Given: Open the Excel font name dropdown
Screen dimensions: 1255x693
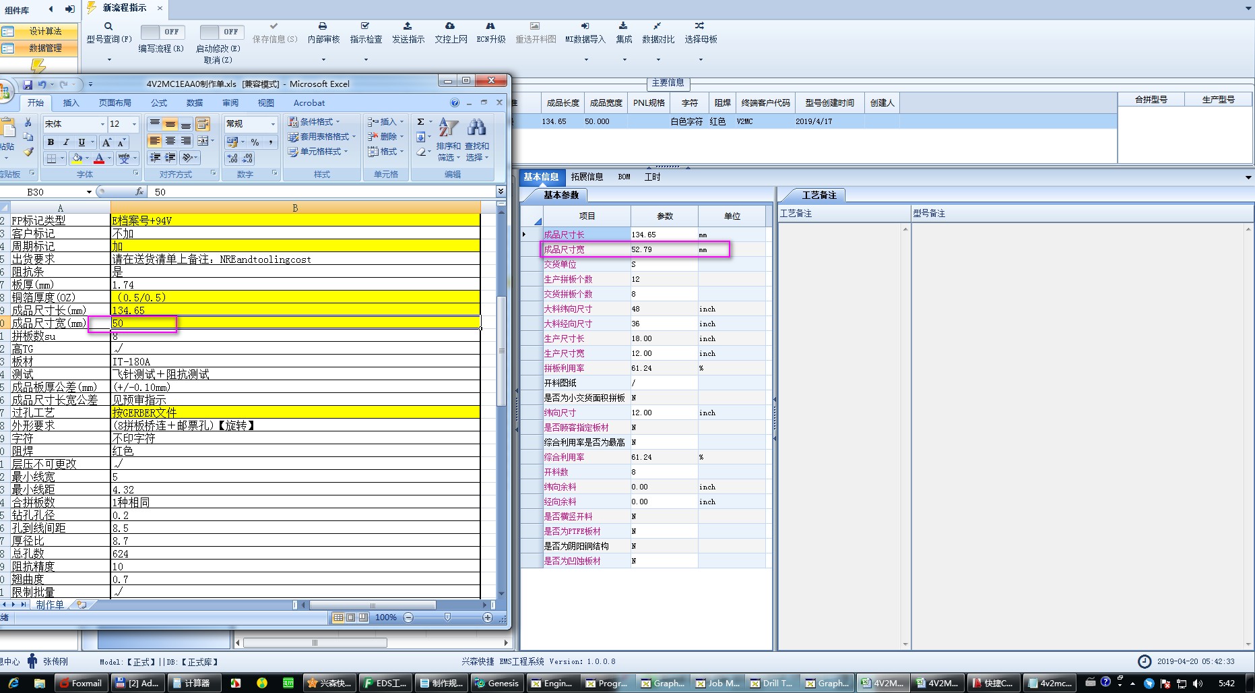Looking at the screenshot, I should [x=102, y=124].
